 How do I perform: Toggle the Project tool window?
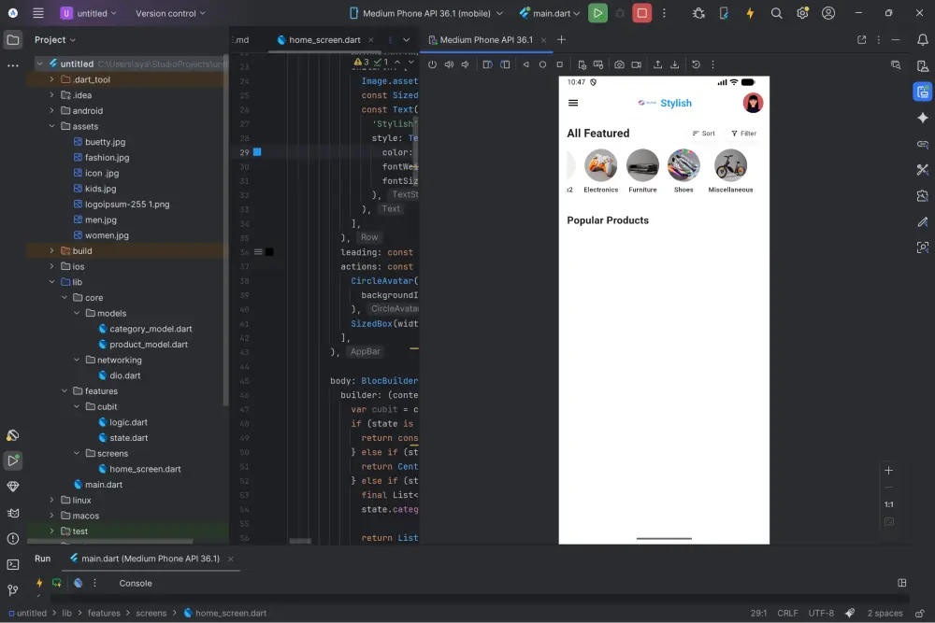(13, 39)
